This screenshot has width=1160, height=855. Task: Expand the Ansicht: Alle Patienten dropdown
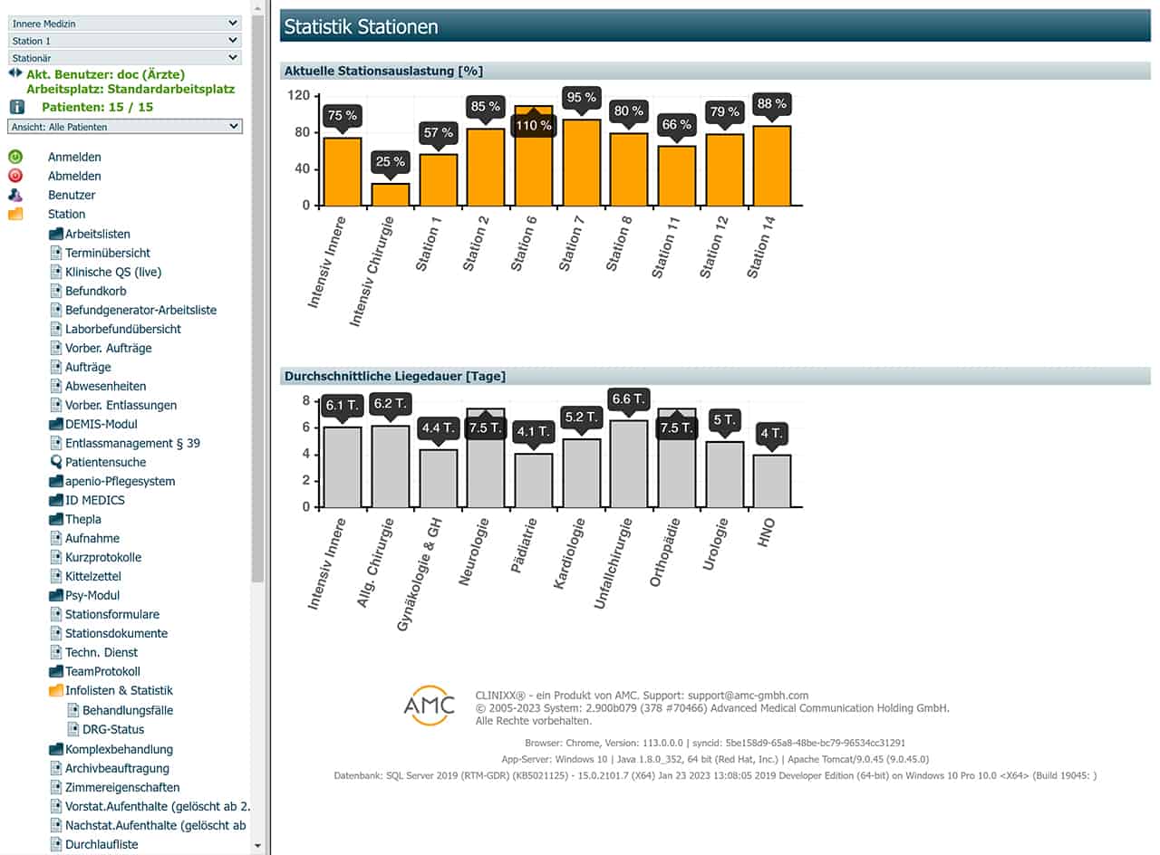[124, 127]
